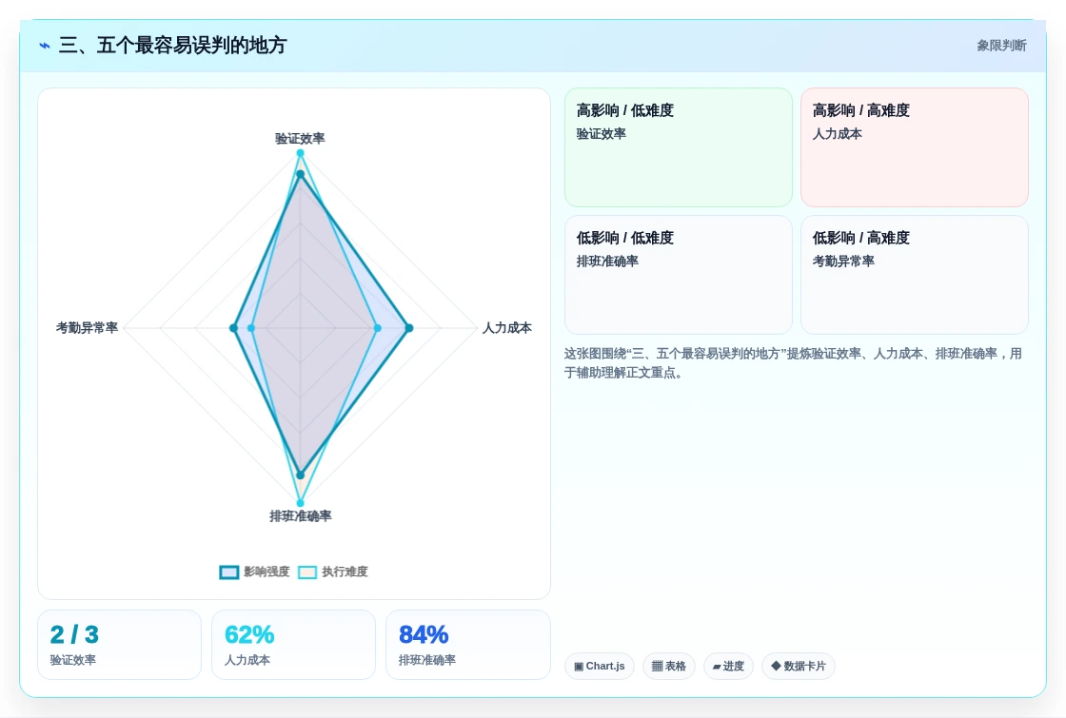The width and height of the screenshot is (1066, 718).
Task: Click the bar icon in the 进度 chip
Action: point(717,667)
